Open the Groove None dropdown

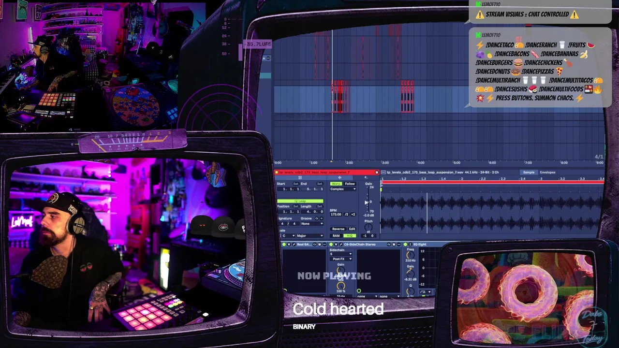tap(312, 224)
